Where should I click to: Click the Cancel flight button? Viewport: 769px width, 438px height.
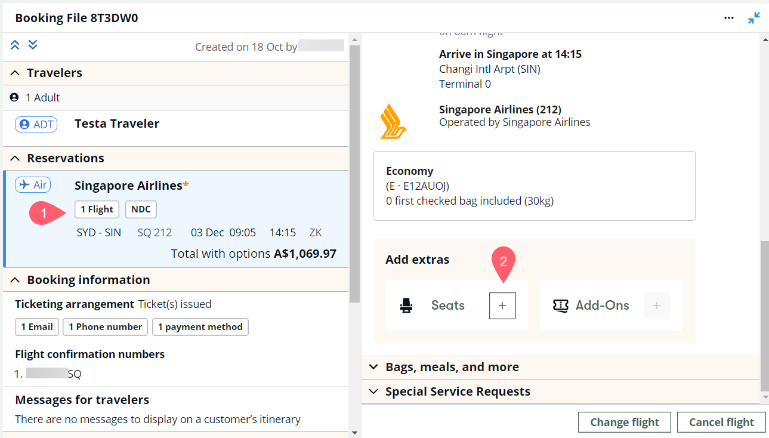tap(721, 422)
